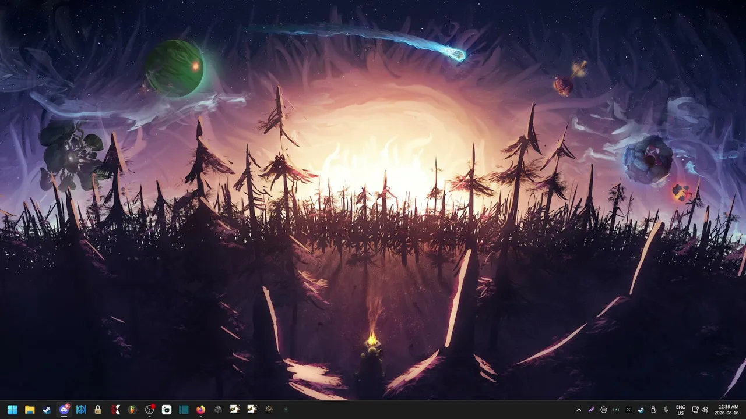Image resolution: width=746 pixels, height=419 pixels.
Task: Click the blue circular-symbol taskbar icon
Action: [x=81, y=410]
